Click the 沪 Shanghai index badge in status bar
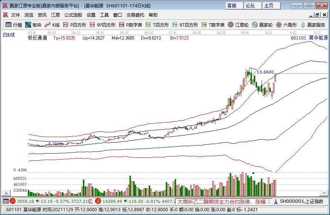This screenshot has height=215, width=330. (x=13, y=201)
